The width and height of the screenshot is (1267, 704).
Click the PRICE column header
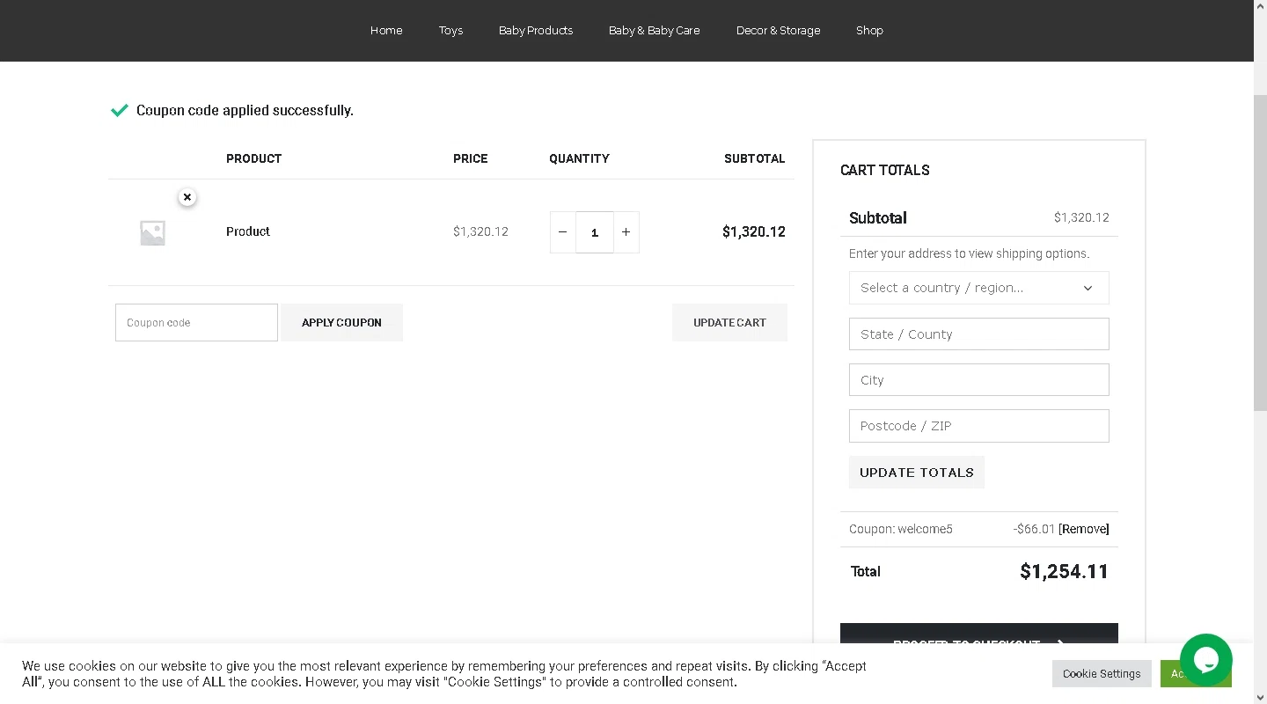pyautogui.click(x=470, y=158)
